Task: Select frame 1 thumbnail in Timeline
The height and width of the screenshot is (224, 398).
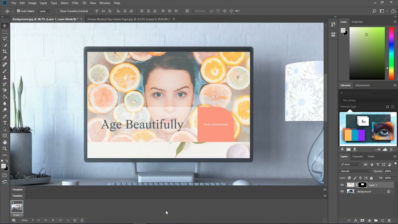Action: coord(17,207)
